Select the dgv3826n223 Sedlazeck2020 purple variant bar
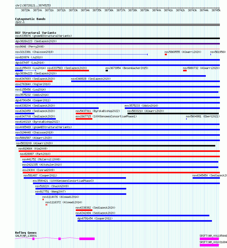Viewport: 227px width, 248px height. pyautogui.click(x=117, y=44)
